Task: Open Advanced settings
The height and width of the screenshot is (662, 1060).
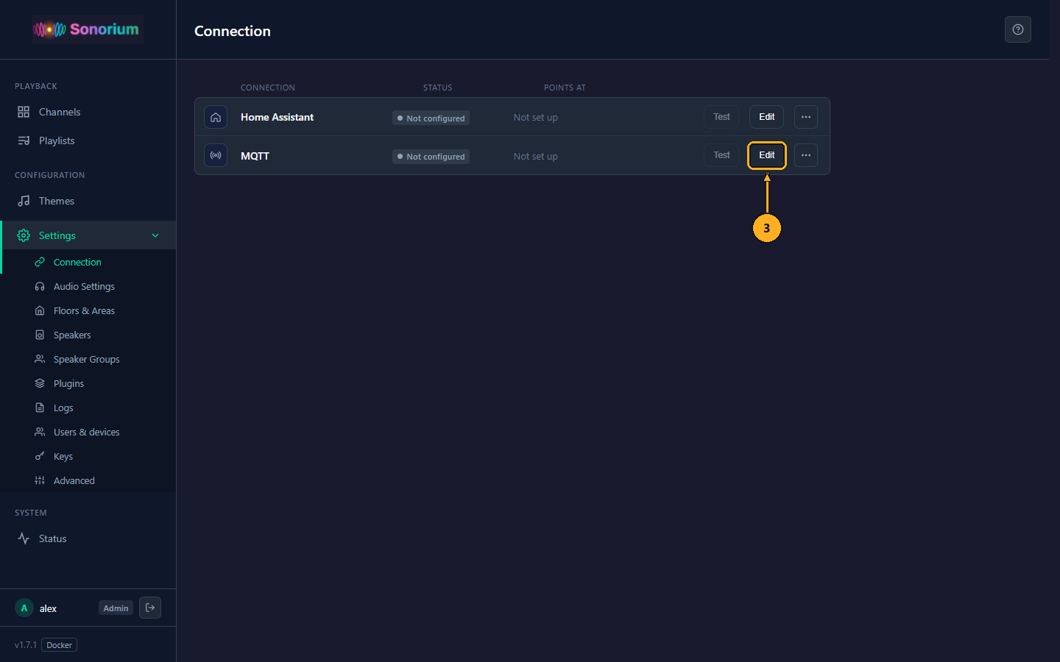Action: click(88, 480)
